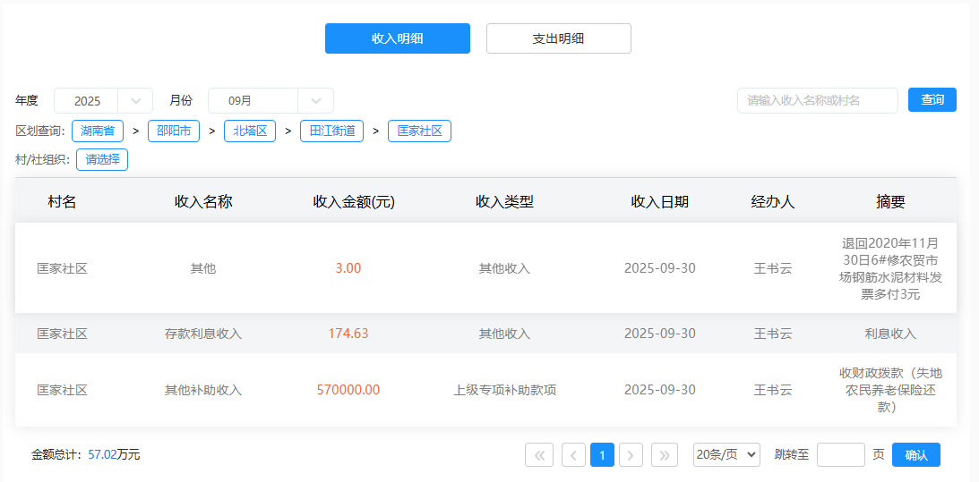The width and height of the screenshot is (979, 482).
Task: Switch to the 支出明细 tab
Action: (558, 38)
